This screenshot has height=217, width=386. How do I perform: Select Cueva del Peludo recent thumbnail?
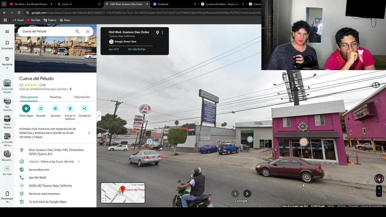[x=7, y=83]
